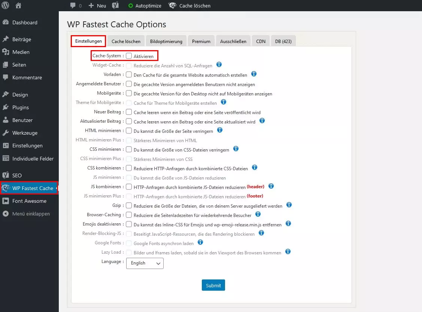Click the red (header) label text
Viewport: 422px width, 312px height.
click(255, 186)
